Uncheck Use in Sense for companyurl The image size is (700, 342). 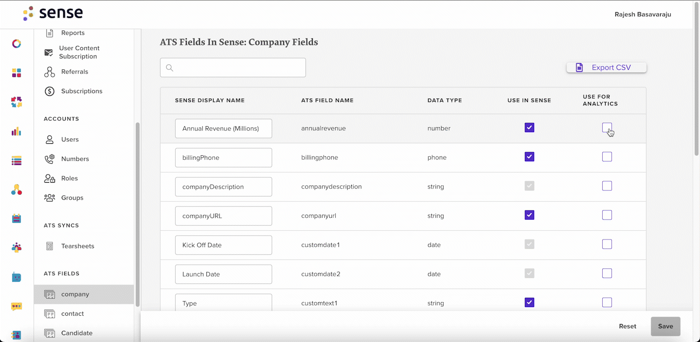pyautogui.click(x=529, y=215)
